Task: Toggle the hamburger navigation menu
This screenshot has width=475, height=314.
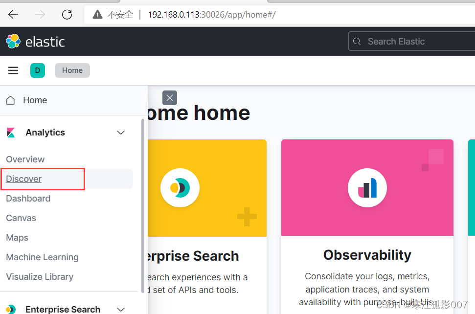Action: click(13, 70)
